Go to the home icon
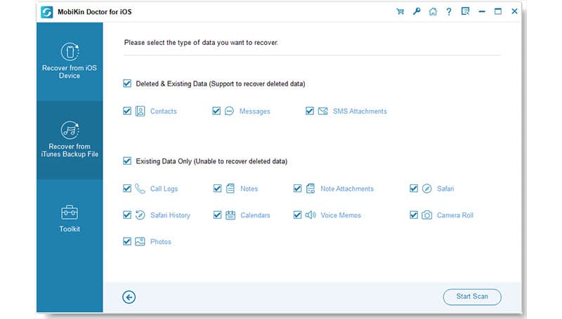562x319 pixels. coord(433,11)
